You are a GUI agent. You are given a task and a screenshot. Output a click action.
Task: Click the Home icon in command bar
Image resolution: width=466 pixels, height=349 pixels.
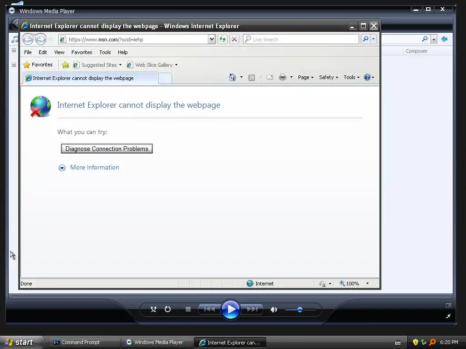[x=233, y=77]
